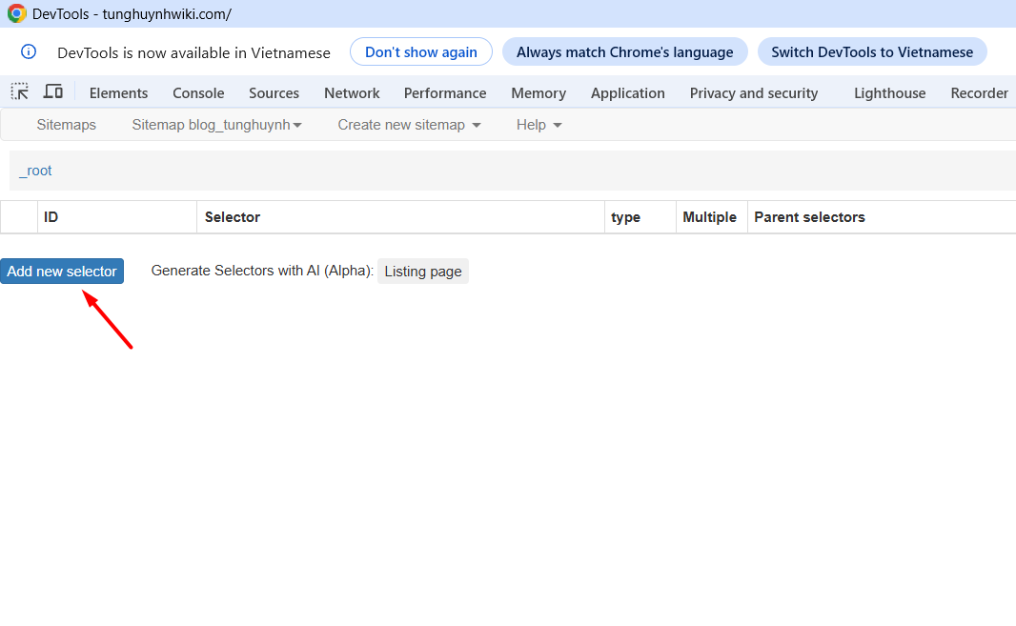Click Switch DevTools to Vietnamese
1016x626 pixels.
(x=871, y=52)
